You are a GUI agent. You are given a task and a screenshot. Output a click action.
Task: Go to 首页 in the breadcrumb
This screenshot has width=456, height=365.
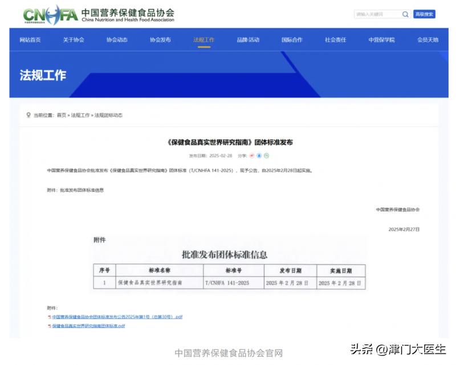point(62,116)
